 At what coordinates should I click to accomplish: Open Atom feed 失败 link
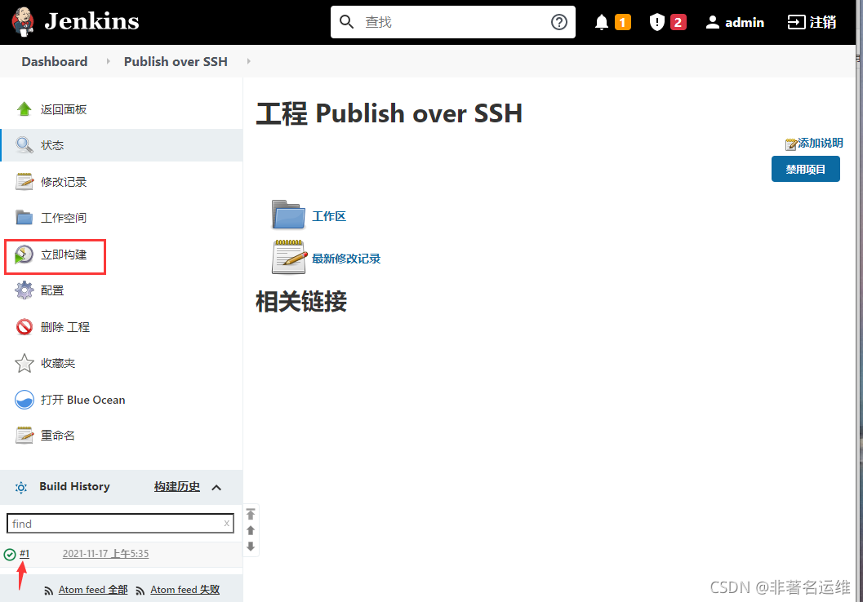[185, 589]
